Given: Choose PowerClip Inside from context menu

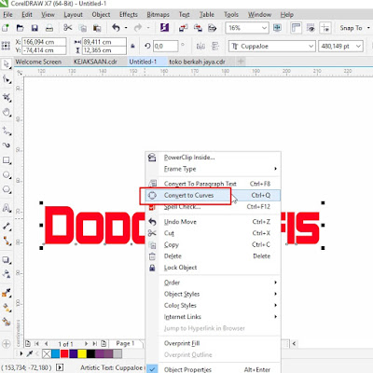Looking at the screenshot, I should [x=213, y=158].
